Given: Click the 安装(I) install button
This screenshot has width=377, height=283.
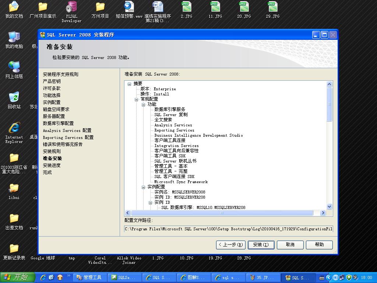Looking at the screenshot, I should point(261,245).
